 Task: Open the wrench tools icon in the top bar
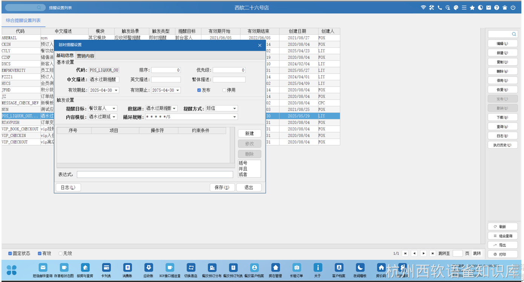coord(432,8)
